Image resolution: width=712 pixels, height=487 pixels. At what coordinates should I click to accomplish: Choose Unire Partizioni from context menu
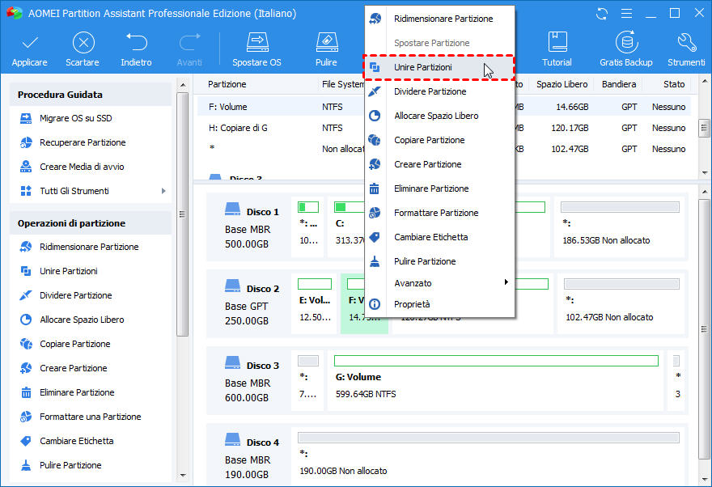(x=439, y=67)
